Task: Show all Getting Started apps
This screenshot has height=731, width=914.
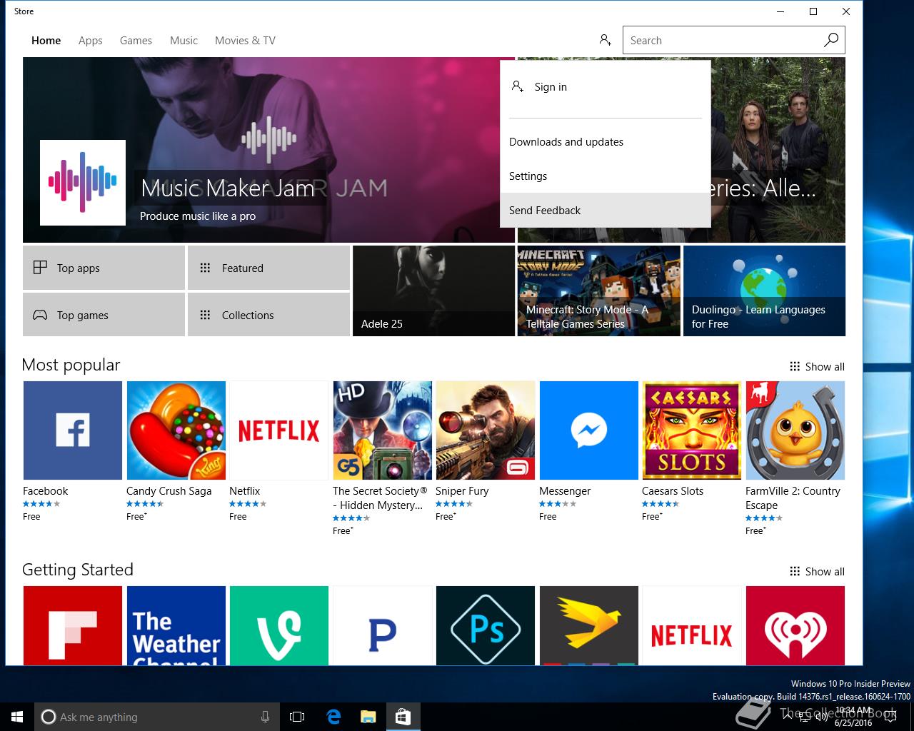Action: pyautogui.click(x=817, y=571)
